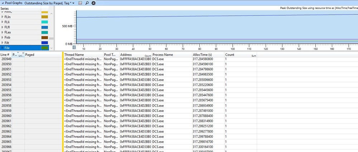Screen dimensions: 358x152
Task: Click the address in row 283951
Action: pyautogui.click(x=136, y=69)
